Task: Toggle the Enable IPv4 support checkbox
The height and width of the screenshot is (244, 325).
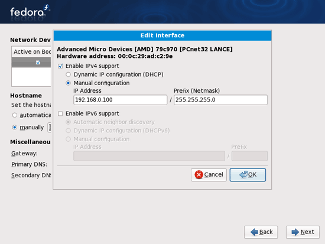Action: coord(60,66)
